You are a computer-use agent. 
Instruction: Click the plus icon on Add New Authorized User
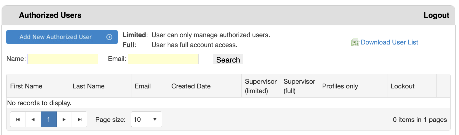(x=109, y=37)
